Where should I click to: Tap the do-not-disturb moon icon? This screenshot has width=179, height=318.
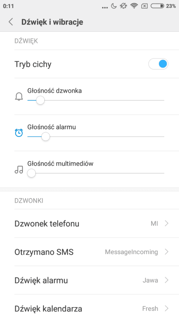tap(114, 6)
